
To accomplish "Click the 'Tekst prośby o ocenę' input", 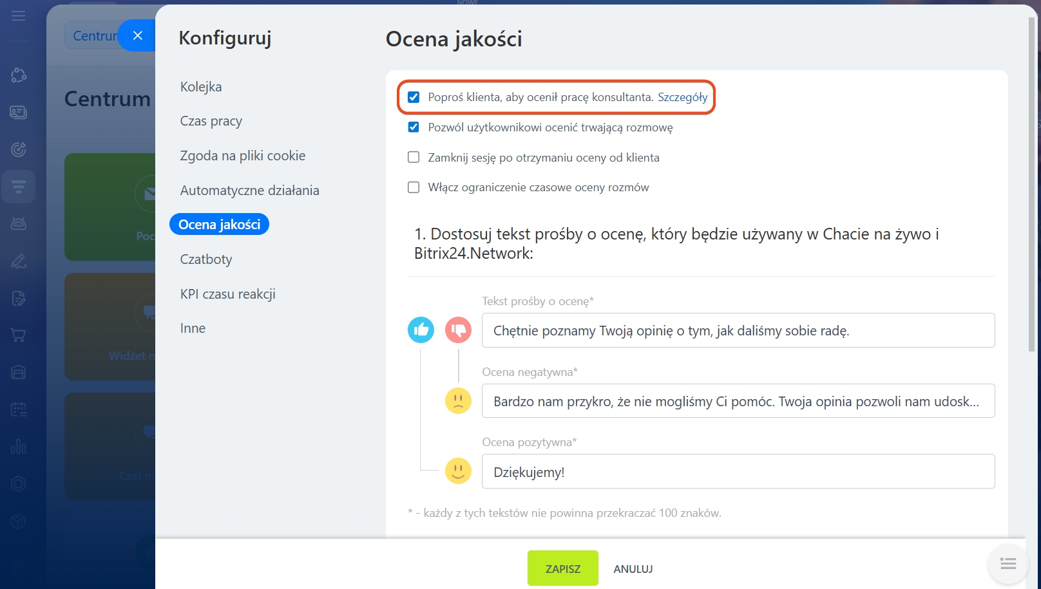I will click(x=738, y=330).
